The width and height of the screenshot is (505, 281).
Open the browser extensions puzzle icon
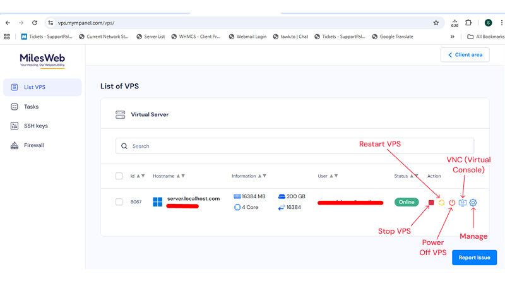tap(468, 23)
